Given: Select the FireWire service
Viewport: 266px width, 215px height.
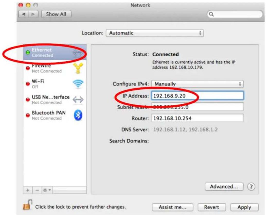Looking at the screenshot, I should (x=55, y=68).
